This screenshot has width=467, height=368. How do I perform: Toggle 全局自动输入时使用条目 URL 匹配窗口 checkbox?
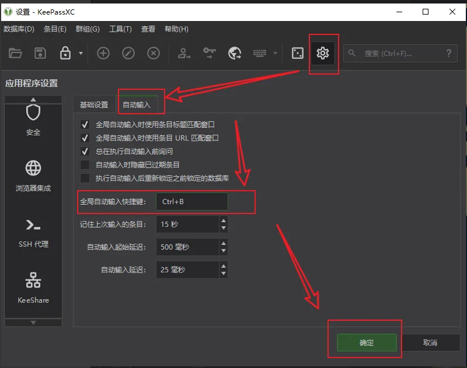[85, 138]
